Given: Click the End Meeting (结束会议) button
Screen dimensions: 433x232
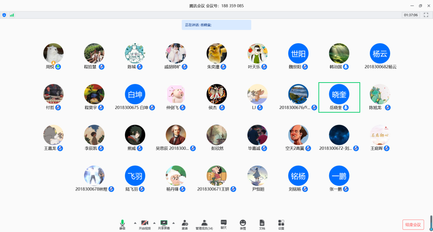Looking at the screenshot, I should click(413, 225).
